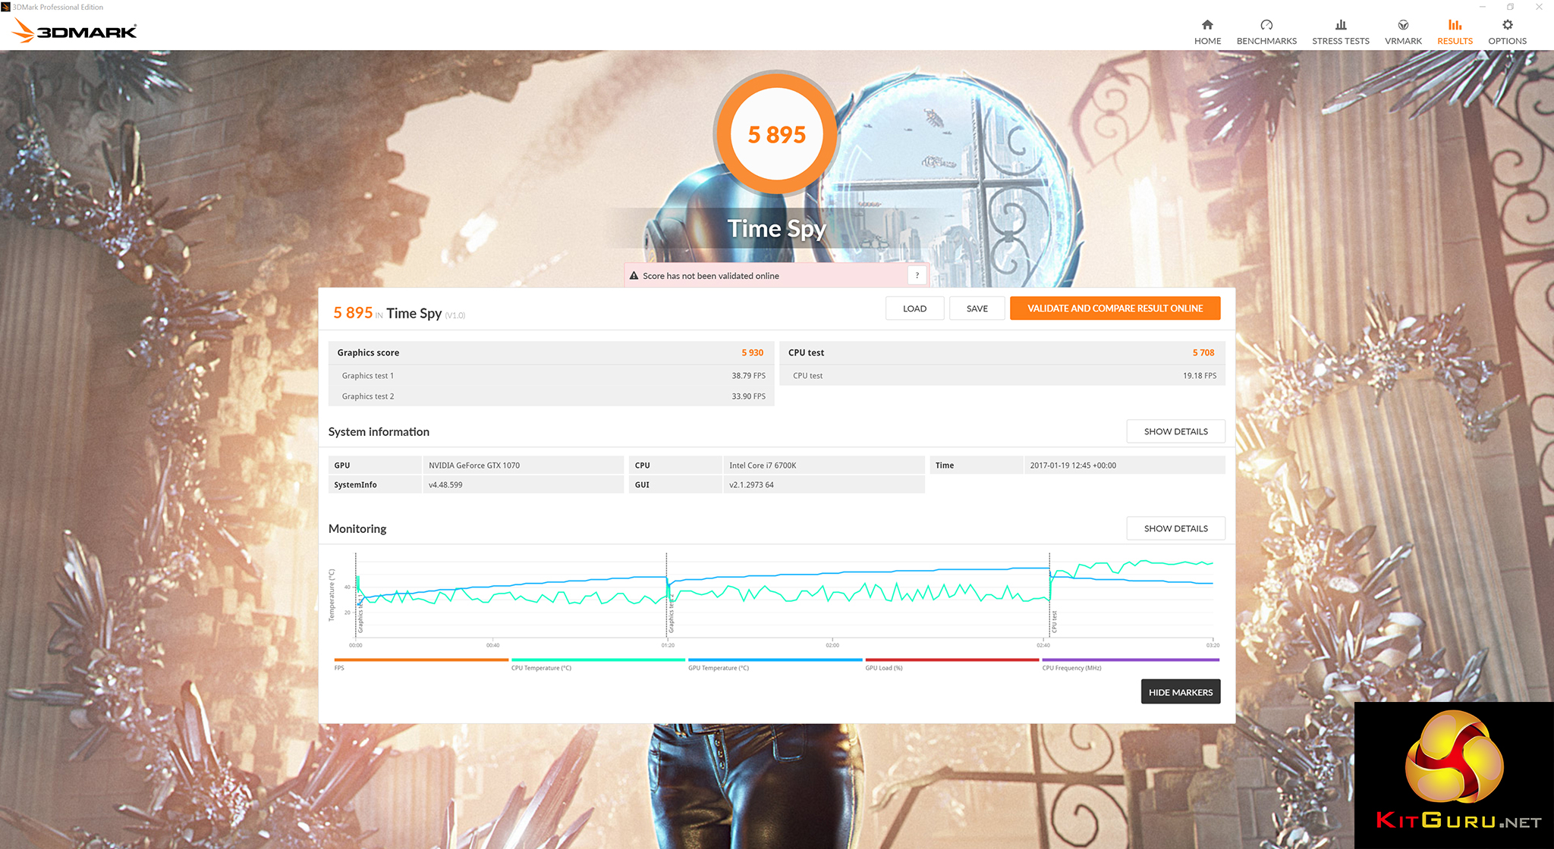Click the warning triangle icon
This screenshot has width=1554, height=849.
pos(634,276)
